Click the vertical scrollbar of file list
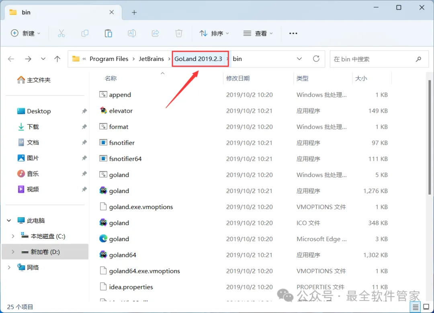434x313 pixels. (429, 137)
